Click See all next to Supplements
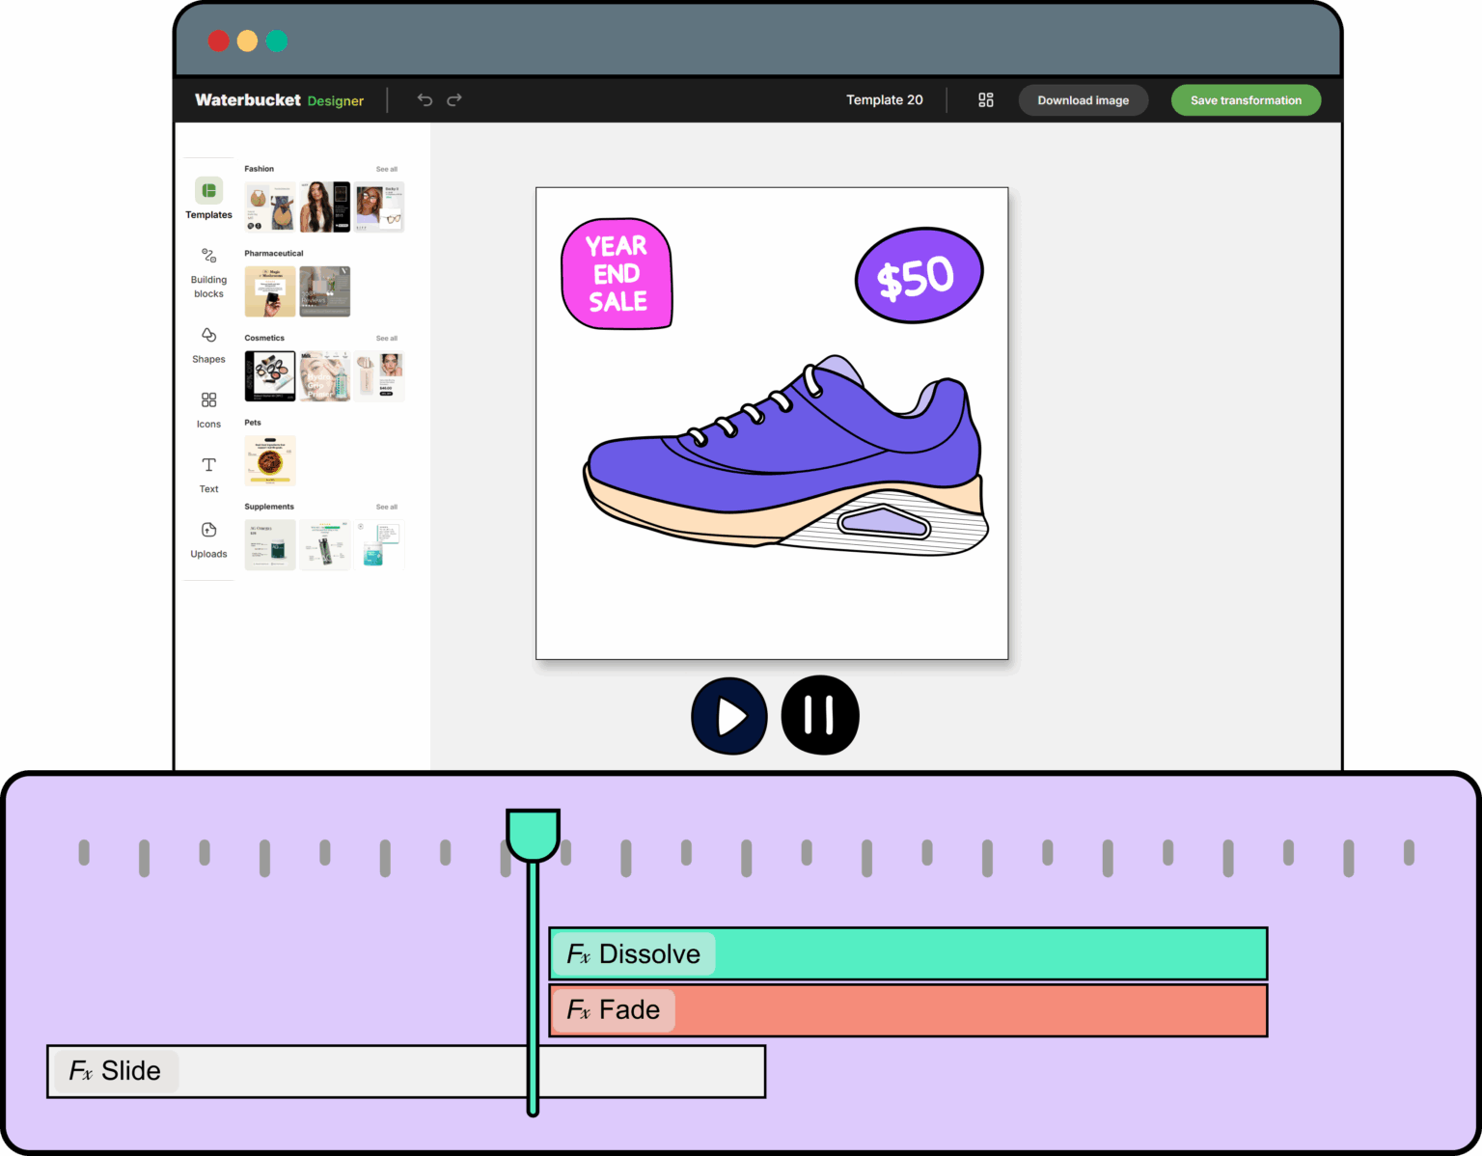This screenshot has width=1482, height=1156. tap(387, 508)
